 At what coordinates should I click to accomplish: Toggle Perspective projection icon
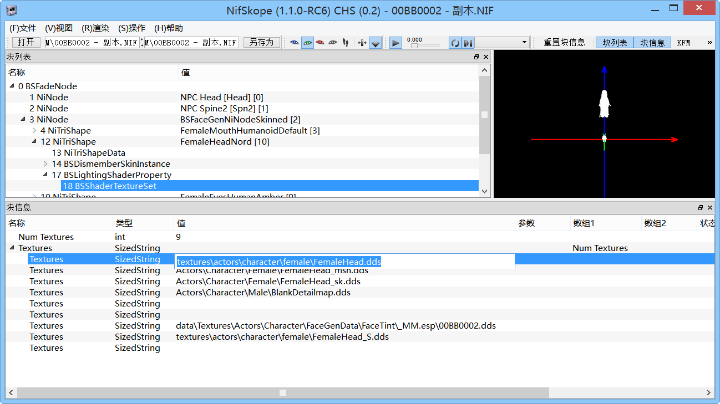[x=376, y=43]
